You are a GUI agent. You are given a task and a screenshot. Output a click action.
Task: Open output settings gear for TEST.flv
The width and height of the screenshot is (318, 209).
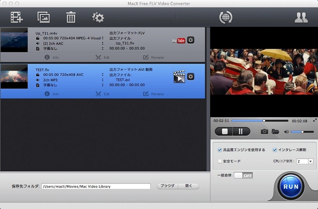190,77
